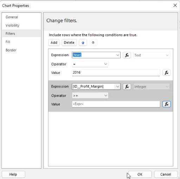Click the grayed move-down arrow icon
The image size is (180, 179).
93,43
